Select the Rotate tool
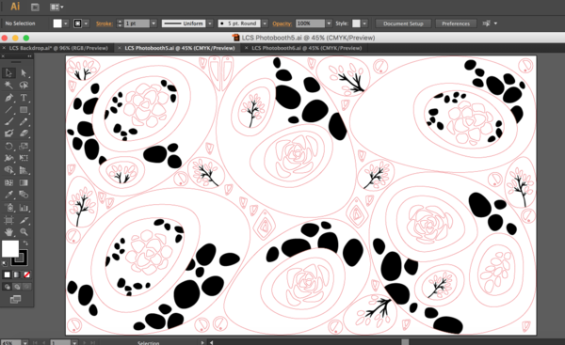The image size is (565, 345). (8, 146)
